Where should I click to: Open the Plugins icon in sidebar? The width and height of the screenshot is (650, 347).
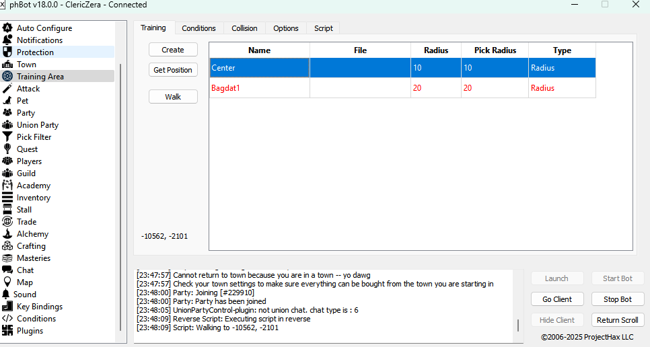pyautogui.click(x=7, y=331)
